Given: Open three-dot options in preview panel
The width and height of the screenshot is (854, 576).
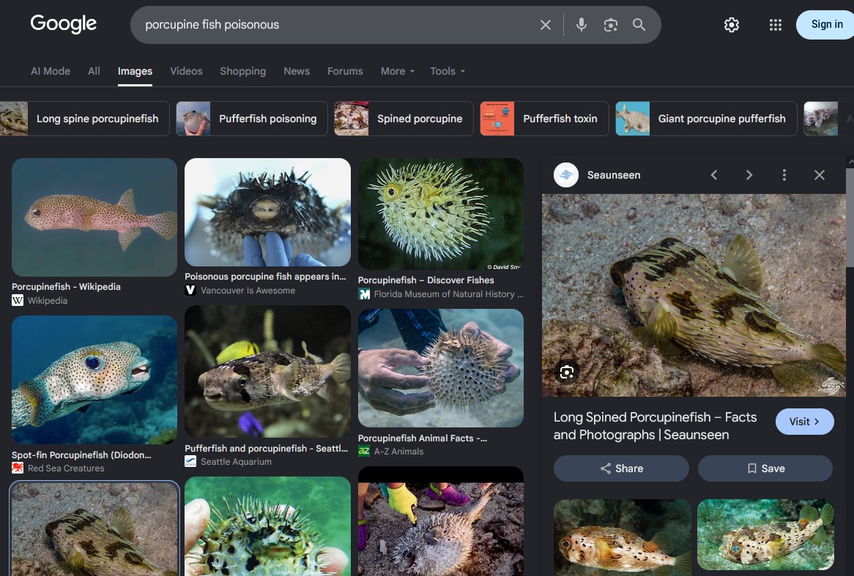Looking at the screenshot, I should (784, 175).
